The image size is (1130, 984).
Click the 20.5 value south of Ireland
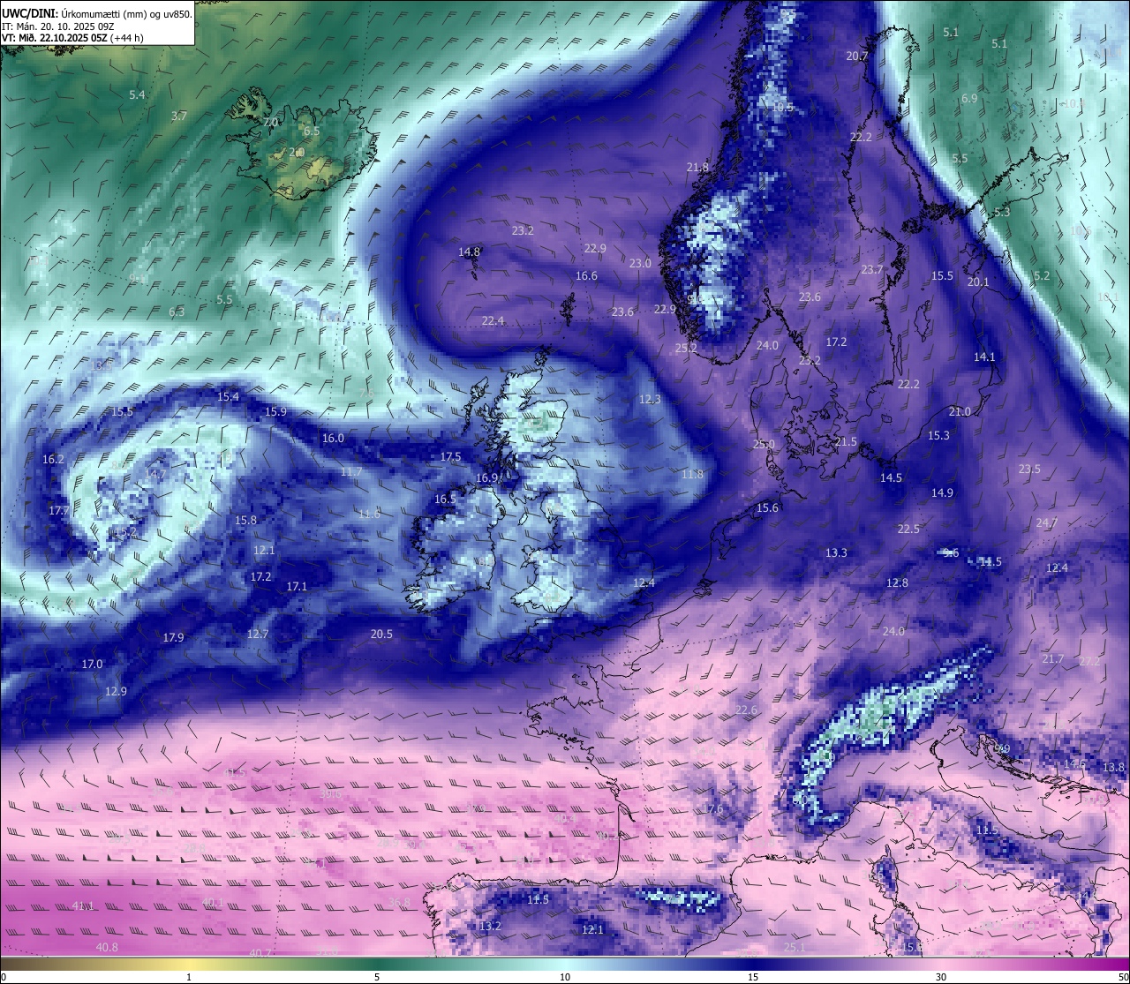pyautogui.click(x=381, y=634)
